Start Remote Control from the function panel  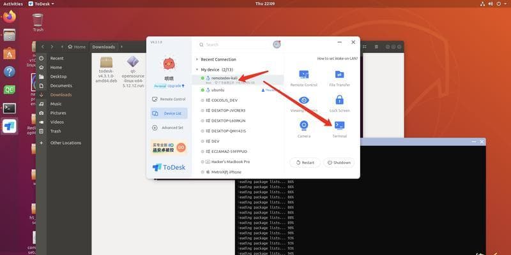(304, 78)
